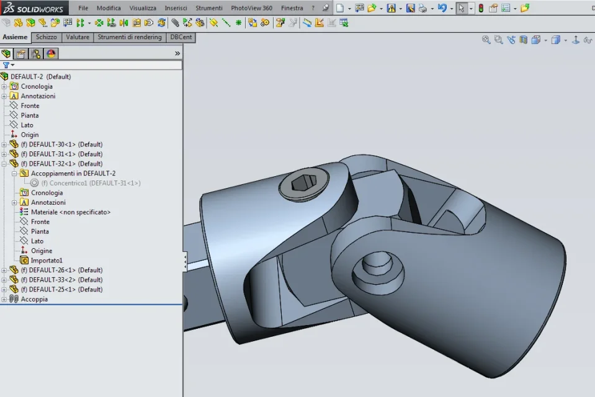Image resolution: width=595 pixels, height=397 pixels.
Task: Expand the top-level Annotazioni node
Action: 4,96
